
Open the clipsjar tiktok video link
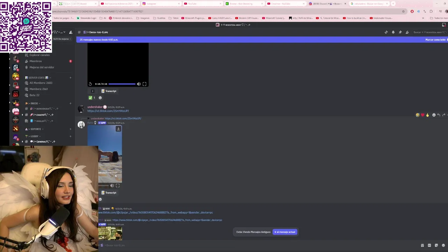click(x=155, y=212)
